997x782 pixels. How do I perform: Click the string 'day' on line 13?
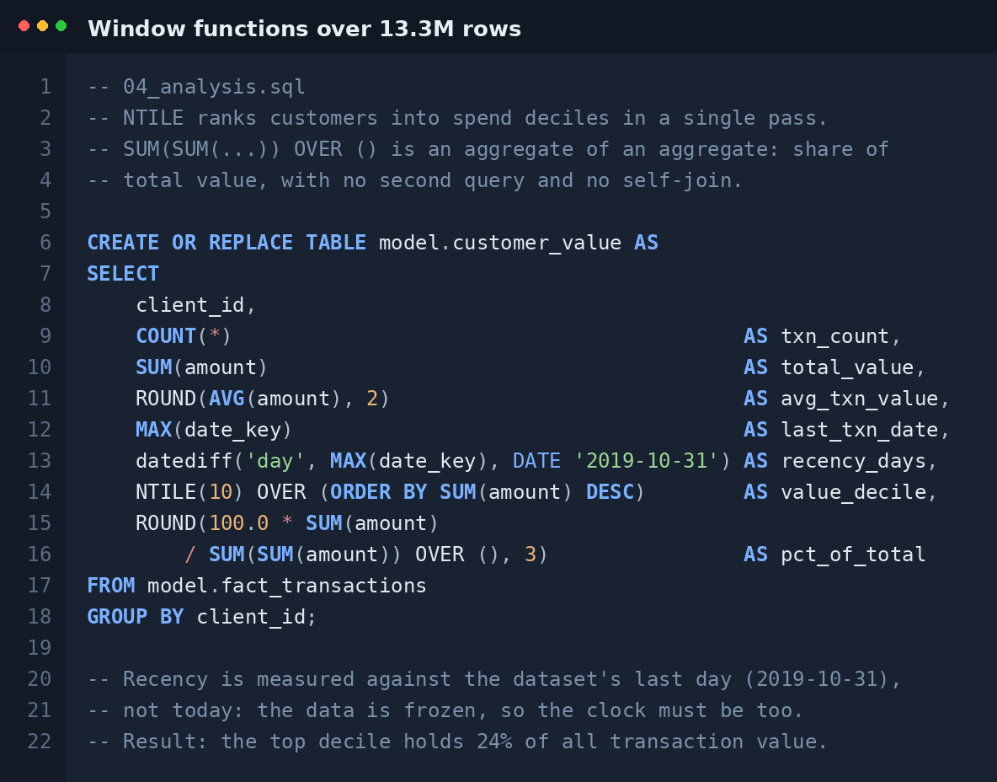[275, 461]
